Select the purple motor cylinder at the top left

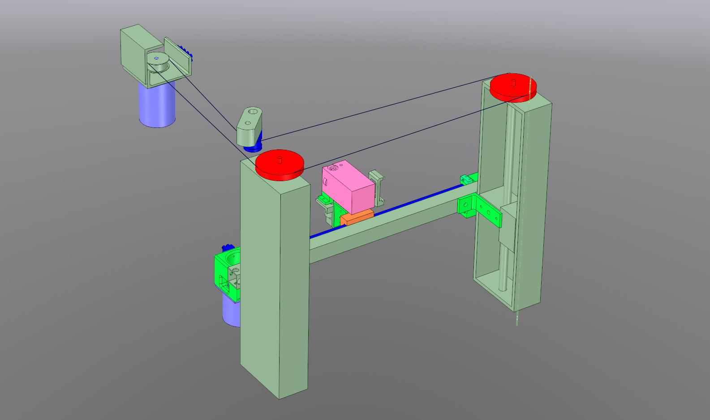coord(157,104)
